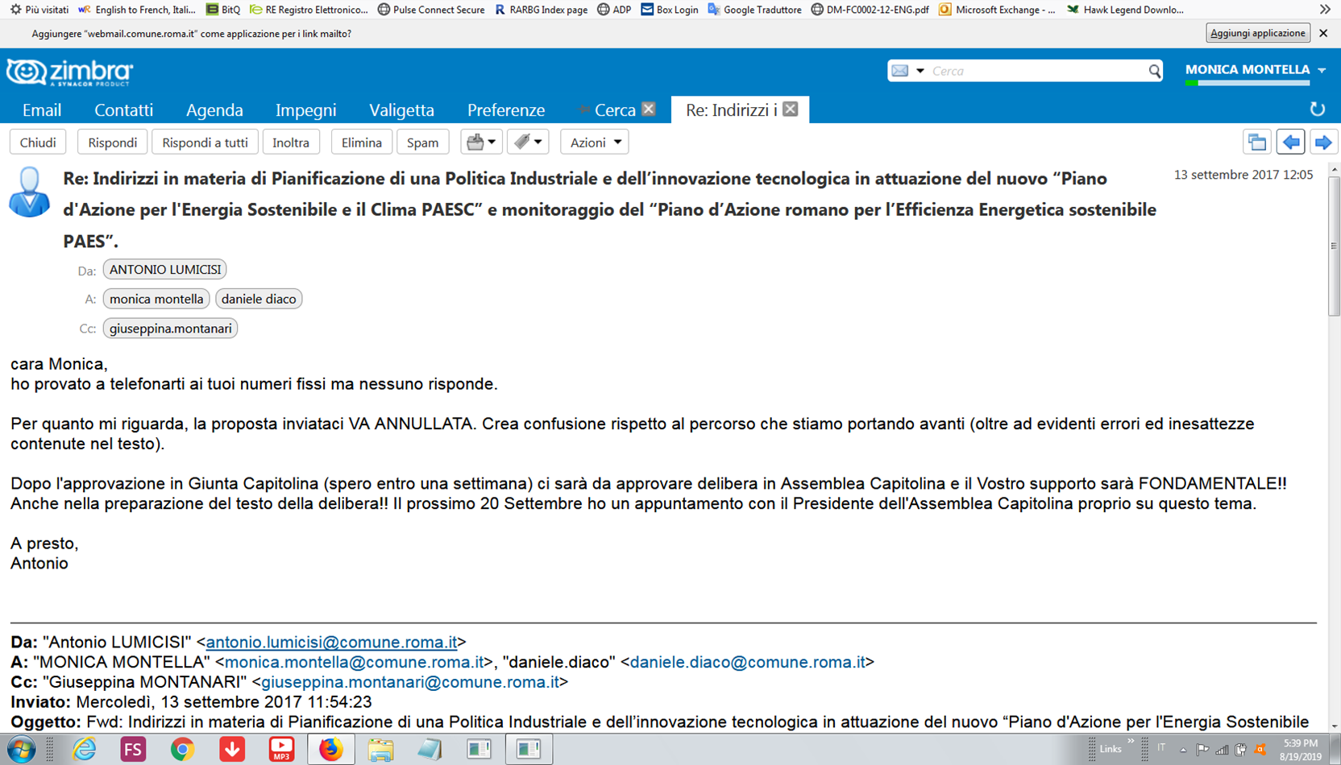The width and height of the screenshot is (1341, 765).
Task: Click the Chiudi button
Action: pyautogui.click(x=38, y=143)
